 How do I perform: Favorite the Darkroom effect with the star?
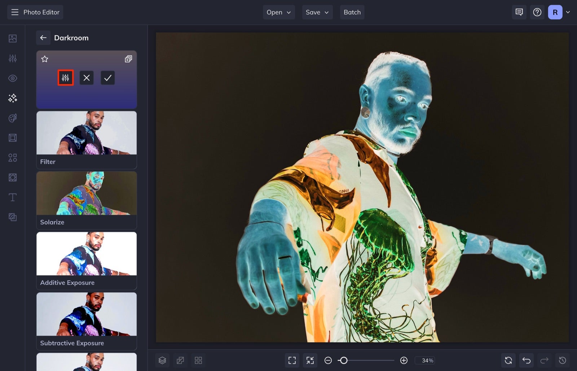pos(45,59)
